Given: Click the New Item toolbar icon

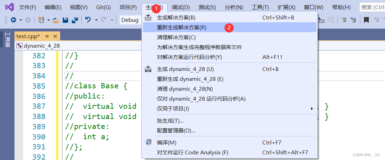Looking at the screenshot, I should click(x=41, y=20).
